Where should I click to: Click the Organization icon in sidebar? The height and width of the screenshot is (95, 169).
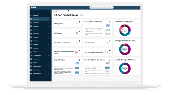click(x=31, y=59)
